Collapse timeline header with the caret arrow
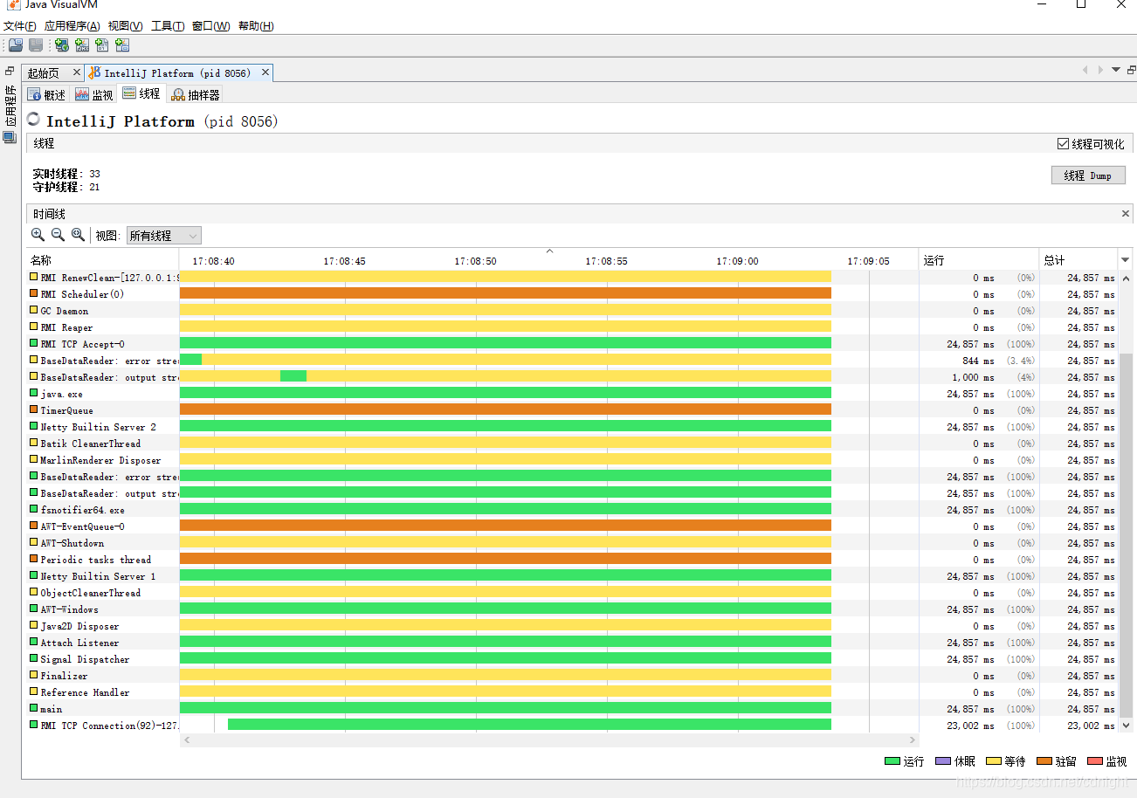This screenshot has width=1137, height=798. [x=549, y=251]
